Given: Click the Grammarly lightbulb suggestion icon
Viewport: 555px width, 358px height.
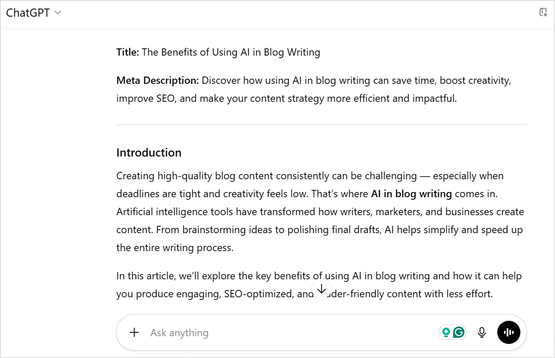Looking at the screenshot, I should pyautogui.click(x=446, y=332).
